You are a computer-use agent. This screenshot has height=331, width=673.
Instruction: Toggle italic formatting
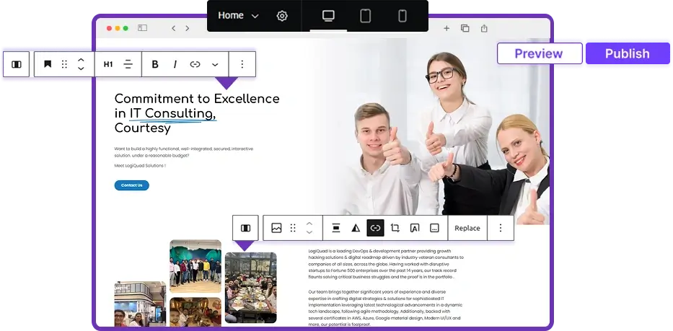click(x=175, y=64)
